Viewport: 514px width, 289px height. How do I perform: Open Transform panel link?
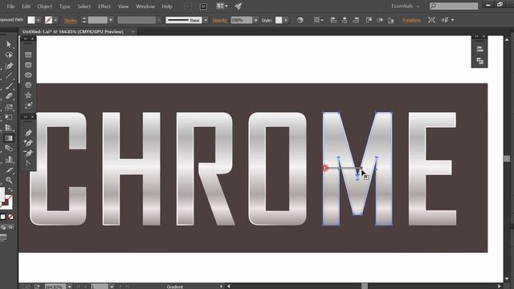[x=411, y=20]
